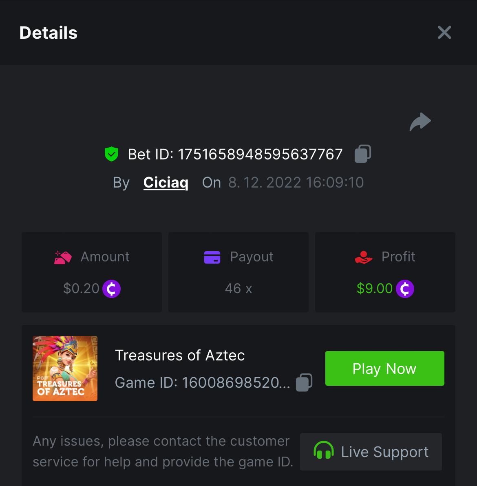The image size is (477, 486).
Task: Click the share arrow icon
Action: [420, 121]
